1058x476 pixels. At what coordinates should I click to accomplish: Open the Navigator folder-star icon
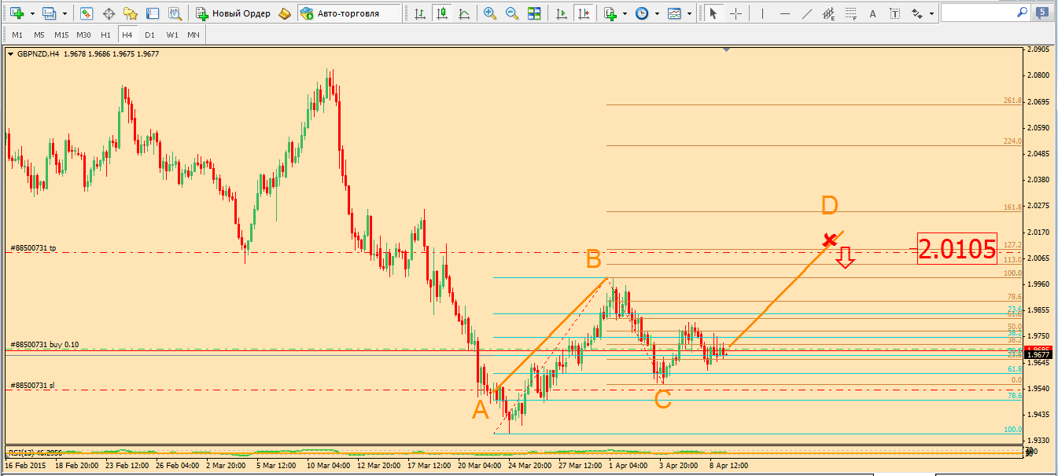click(x=131, y=13)
